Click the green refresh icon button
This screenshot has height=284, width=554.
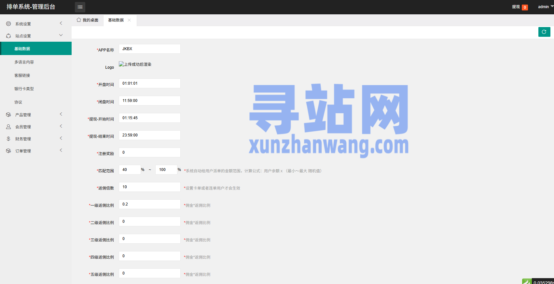pos(544,32)
